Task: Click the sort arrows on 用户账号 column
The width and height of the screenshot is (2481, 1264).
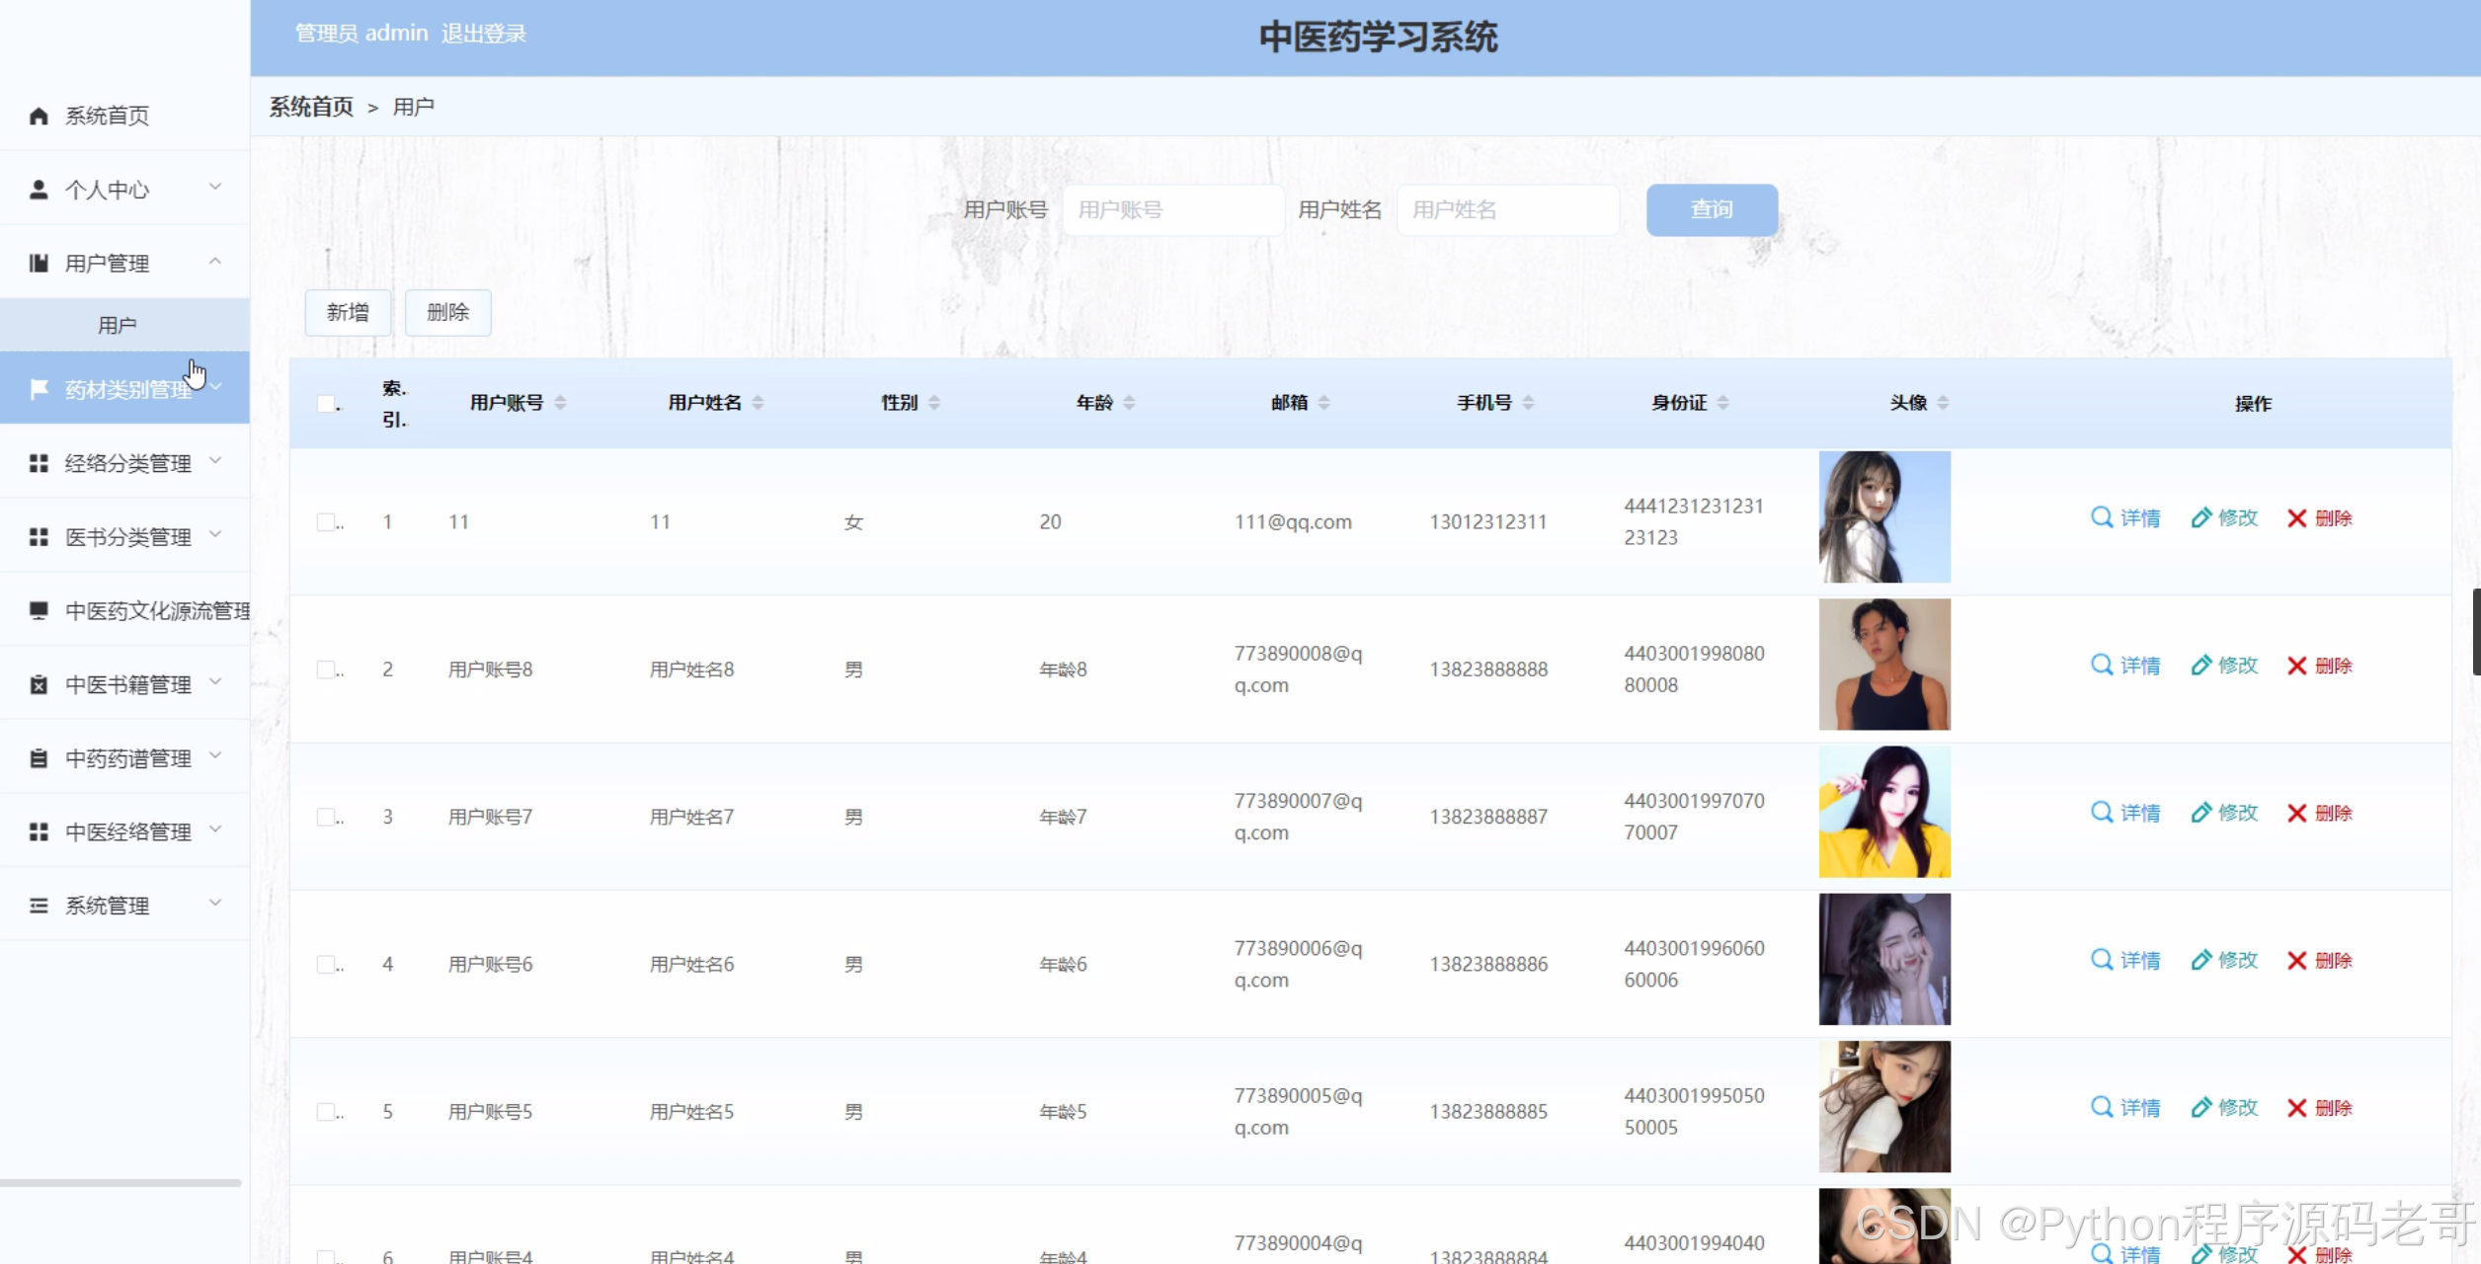Action: click(x=560, y=403)
